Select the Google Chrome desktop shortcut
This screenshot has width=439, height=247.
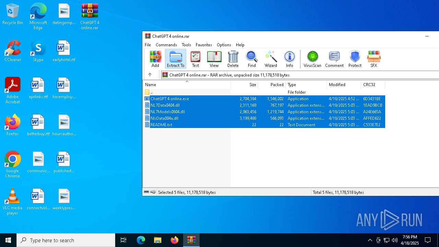coord(13,165)
